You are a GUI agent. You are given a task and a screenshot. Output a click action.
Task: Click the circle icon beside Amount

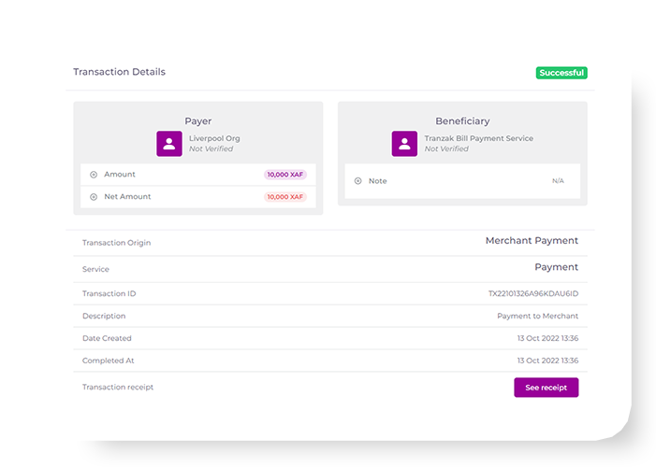click(94, 175)
